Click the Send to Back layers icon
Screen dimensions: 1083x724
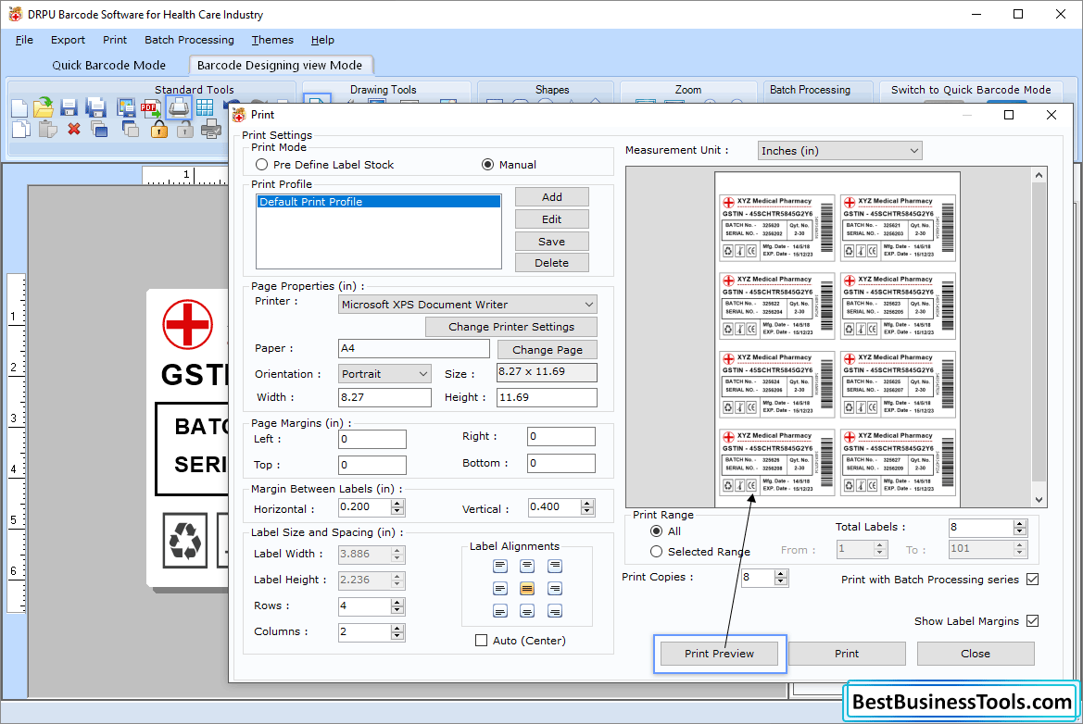(130, 129)
